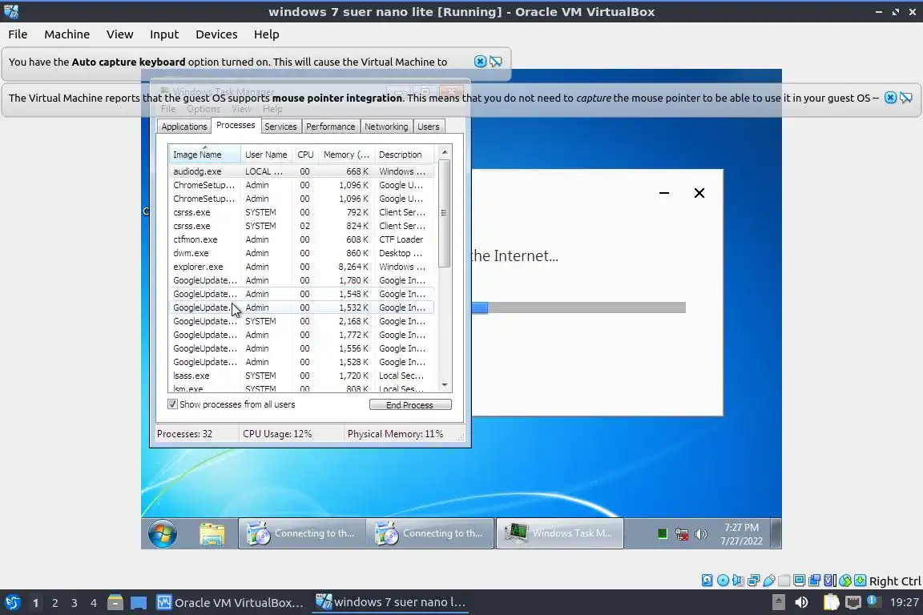Click the network adapters indicator icon
Screen dimensions: 923x615
[x=753, y=581]
